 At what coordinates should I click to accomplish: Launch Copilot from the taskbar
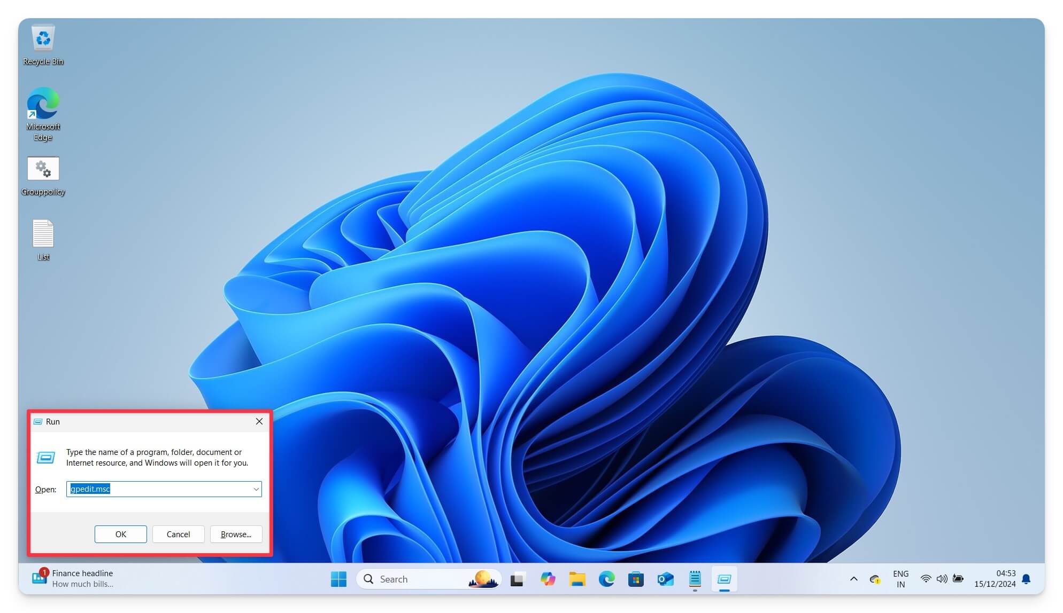[548, 579]
